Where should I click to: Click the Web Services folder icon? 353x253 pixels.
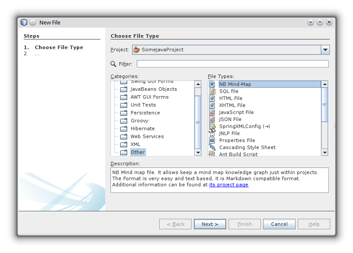tap(124, 137)
